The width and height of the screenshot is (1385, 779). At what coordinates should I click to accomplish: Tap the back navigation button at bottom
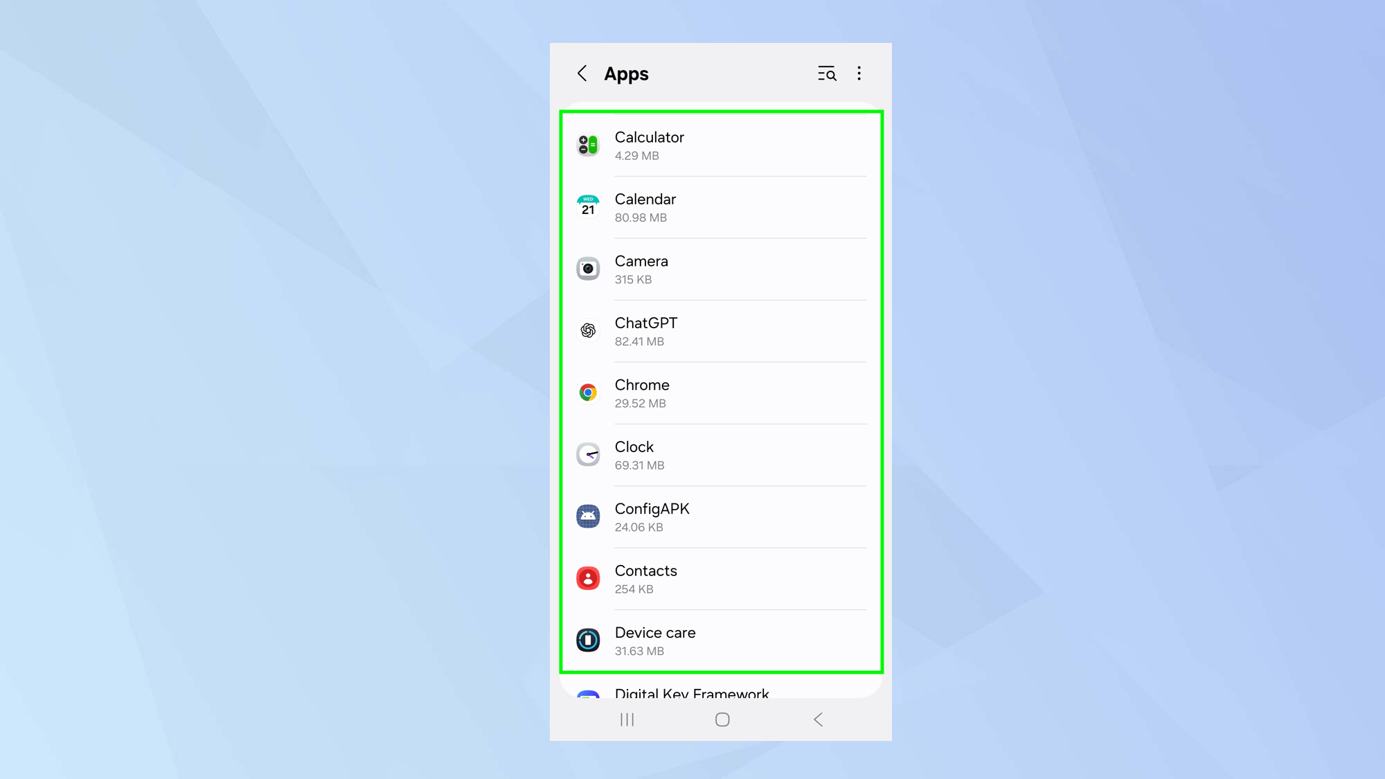[x=818, y=719]
